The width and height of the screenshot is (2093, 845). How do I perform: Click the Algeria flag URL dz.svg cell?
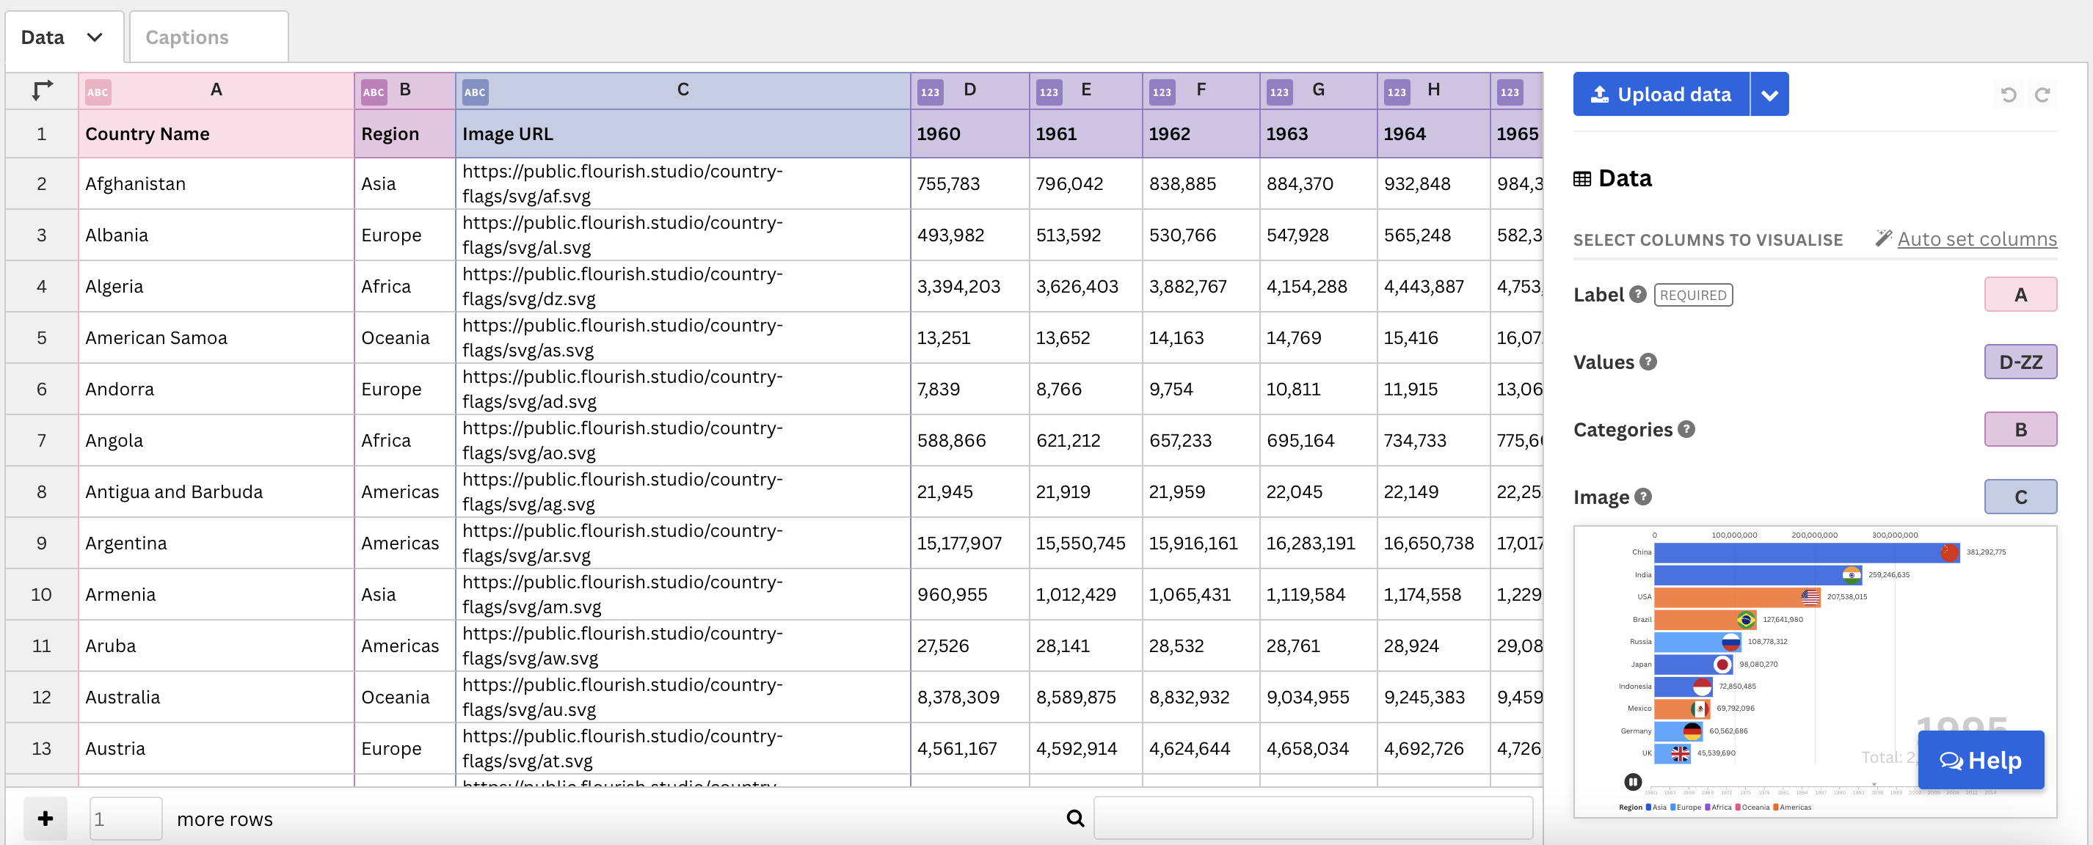pos(682,287)
